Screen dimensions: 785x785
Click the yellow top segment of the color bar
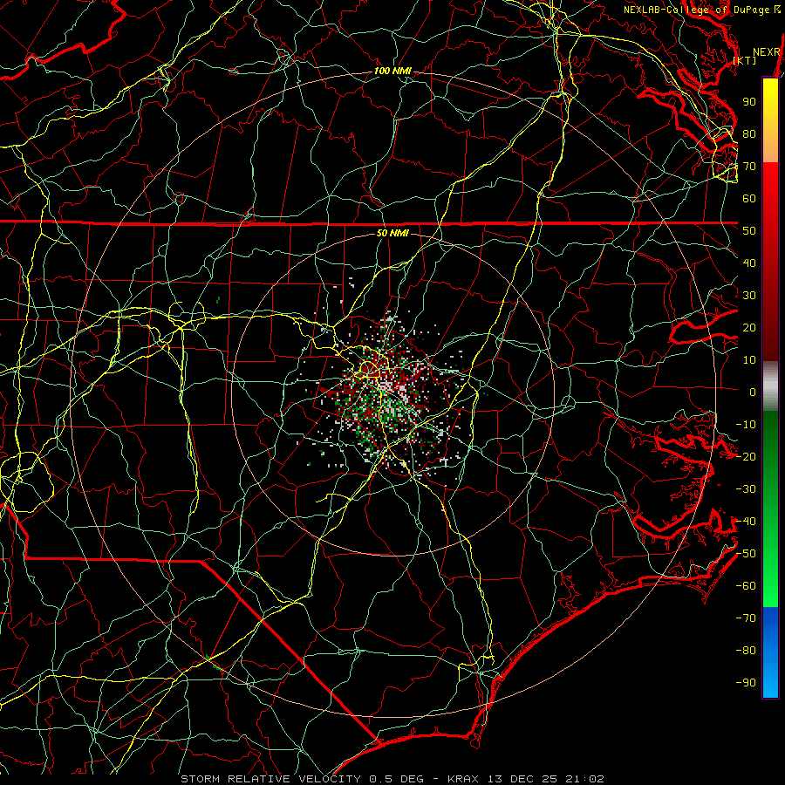770,120
